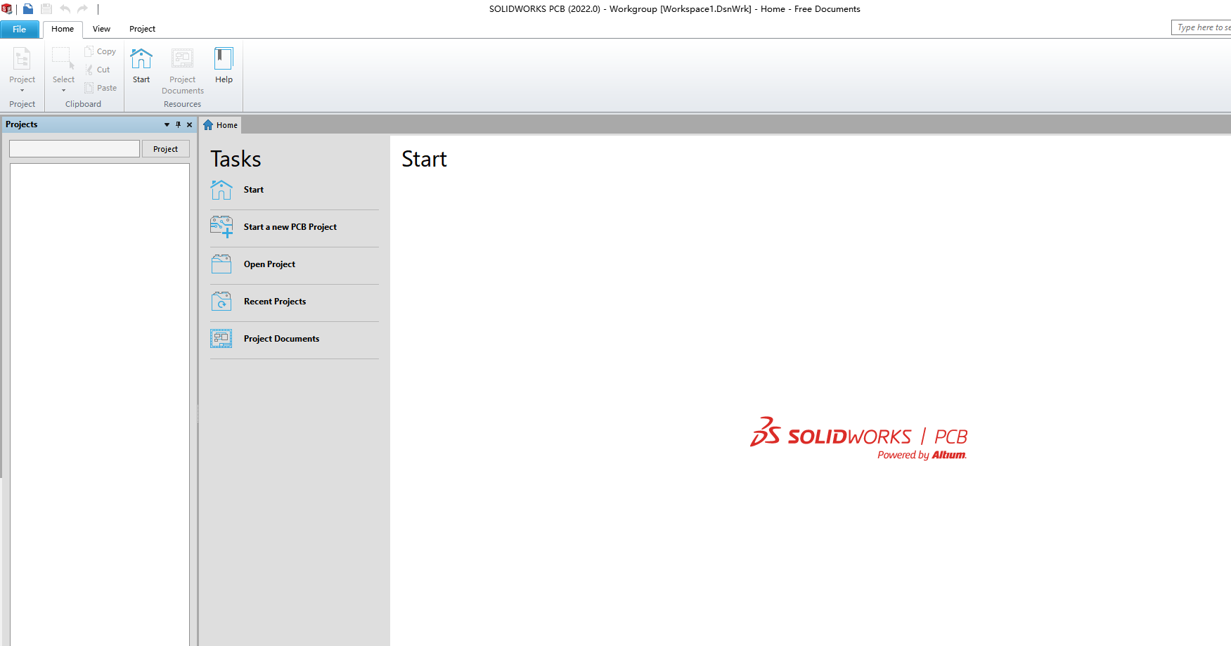1231x646 pixels.
Task: Click the SOLIDWORKS application logo icon
Action: [7, 9]
